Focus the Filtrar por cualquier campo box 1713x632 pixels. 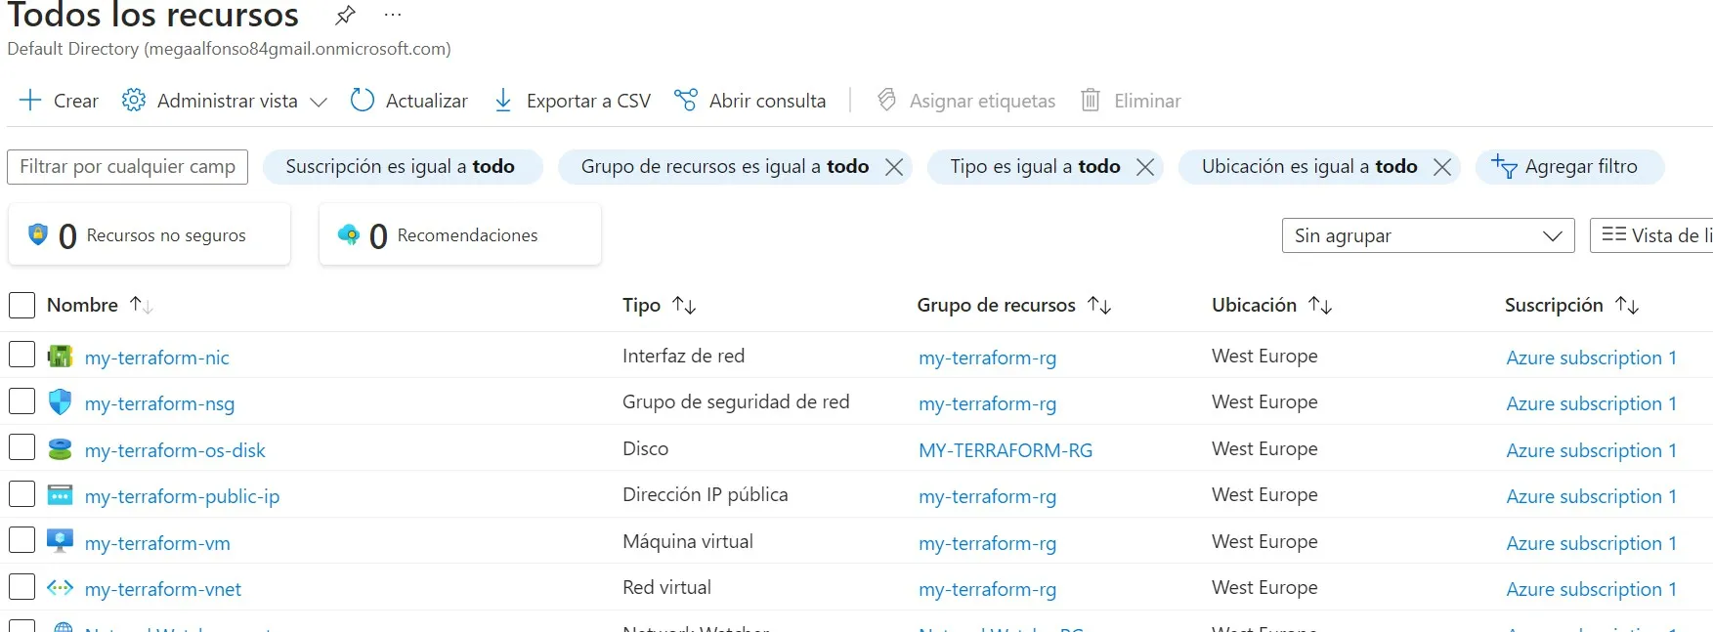tap(128, 167)
